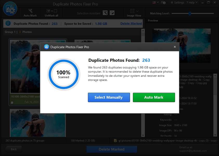This screenshot has width=219, height=156.
Task: Click the Preview panel image
Action: coord(181,46)
